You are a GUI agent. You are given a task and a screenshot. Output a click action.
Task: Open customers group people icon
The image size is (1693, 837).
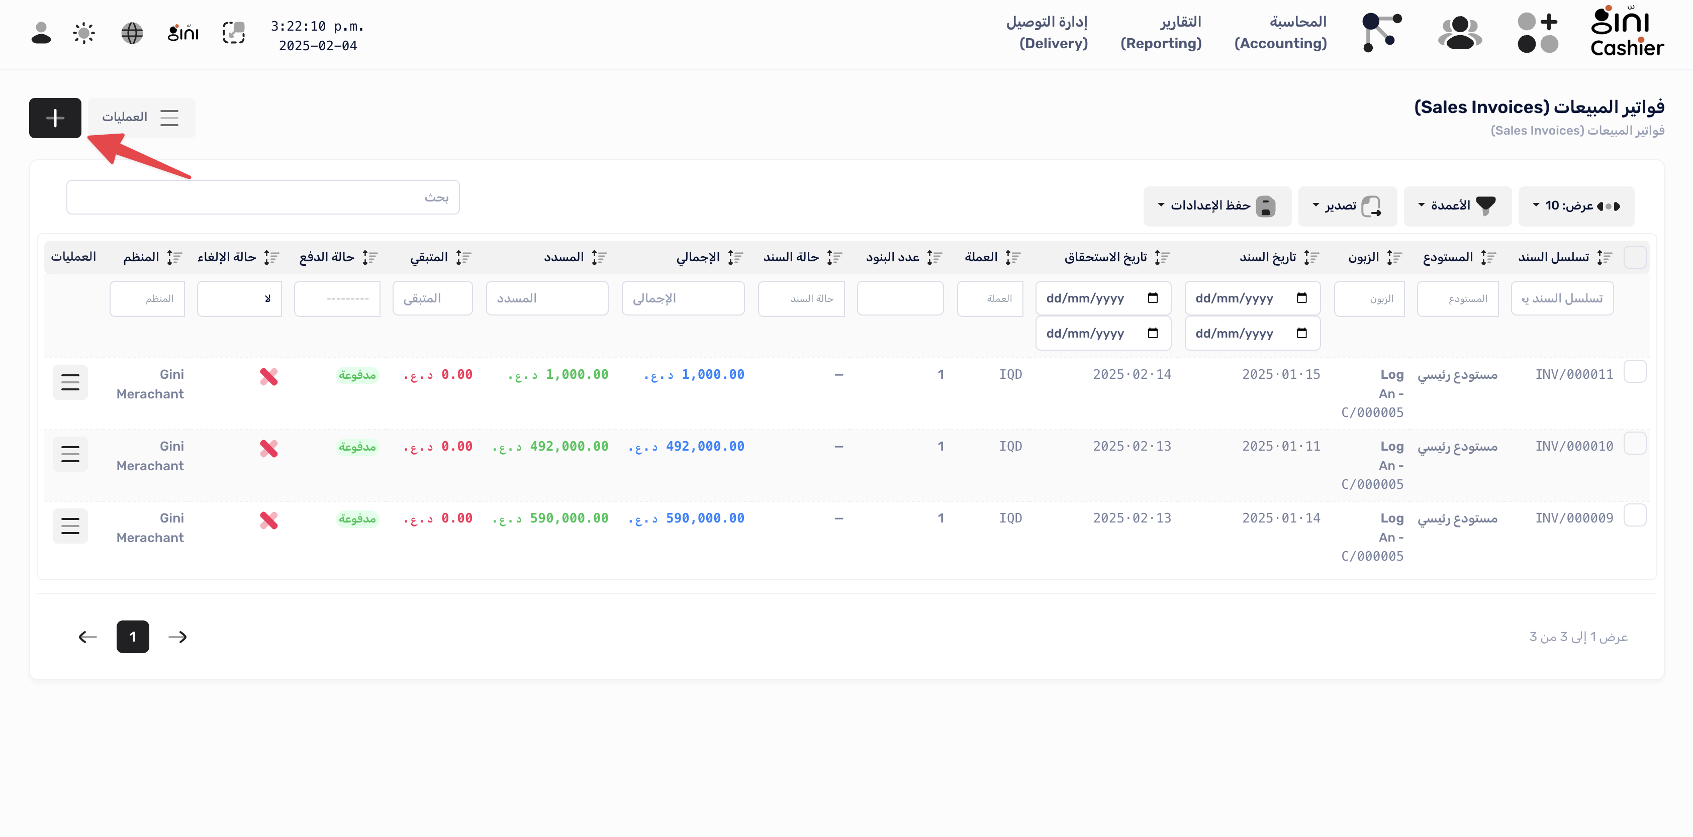point(1460,33)
